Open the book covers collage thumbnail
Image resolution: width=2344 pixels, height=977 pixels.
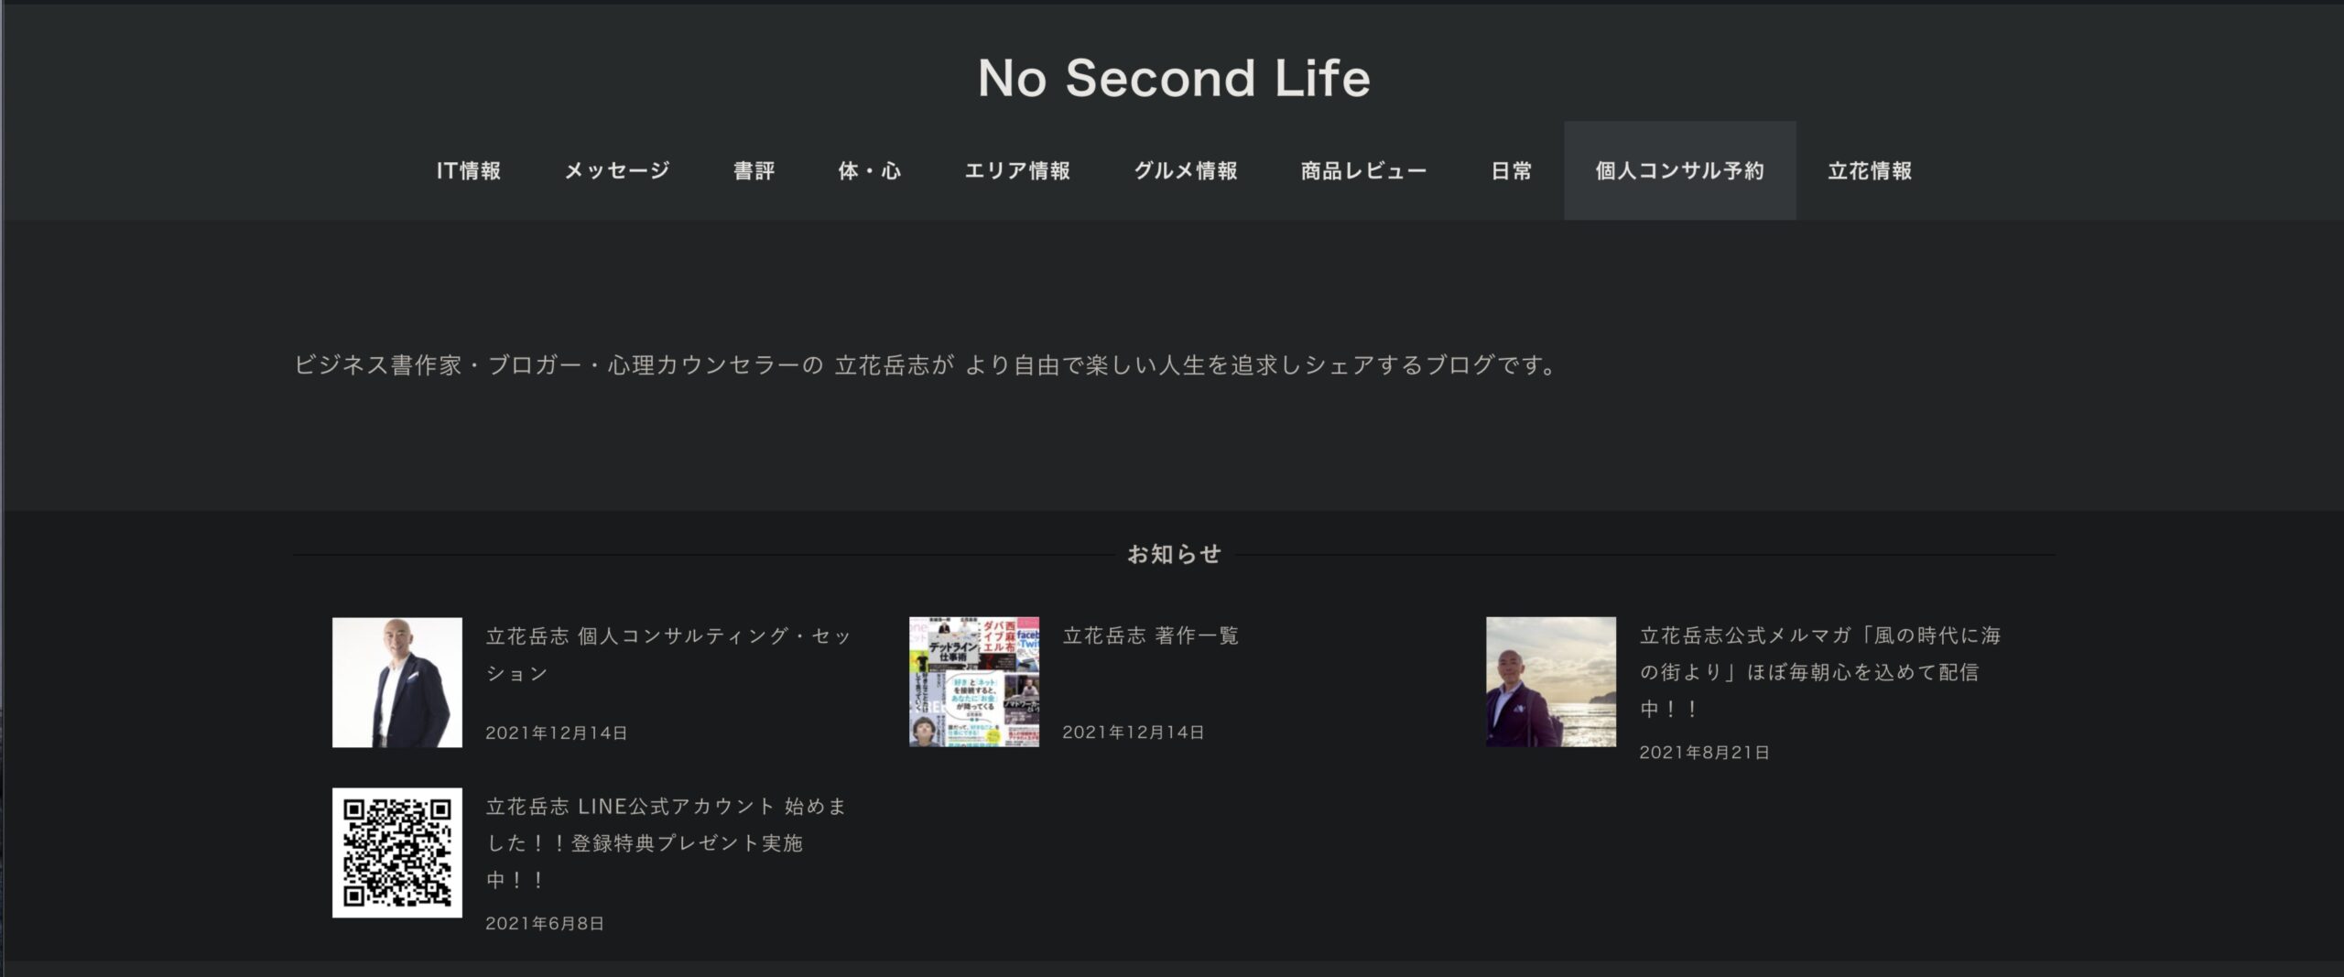[x=973, y=682]
